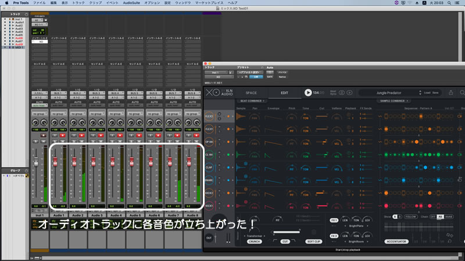Open auto read selector on Inst 1

tap(40, 105)
